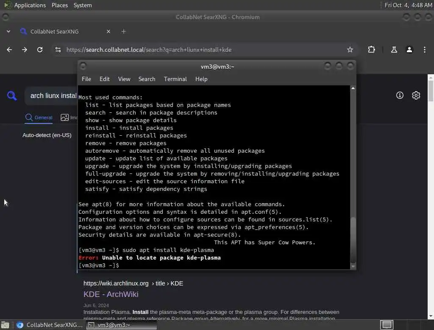Viewport: 434px width, 330px height.
Task: Open the terminal Help menu
Action: [x=201, y=79]
